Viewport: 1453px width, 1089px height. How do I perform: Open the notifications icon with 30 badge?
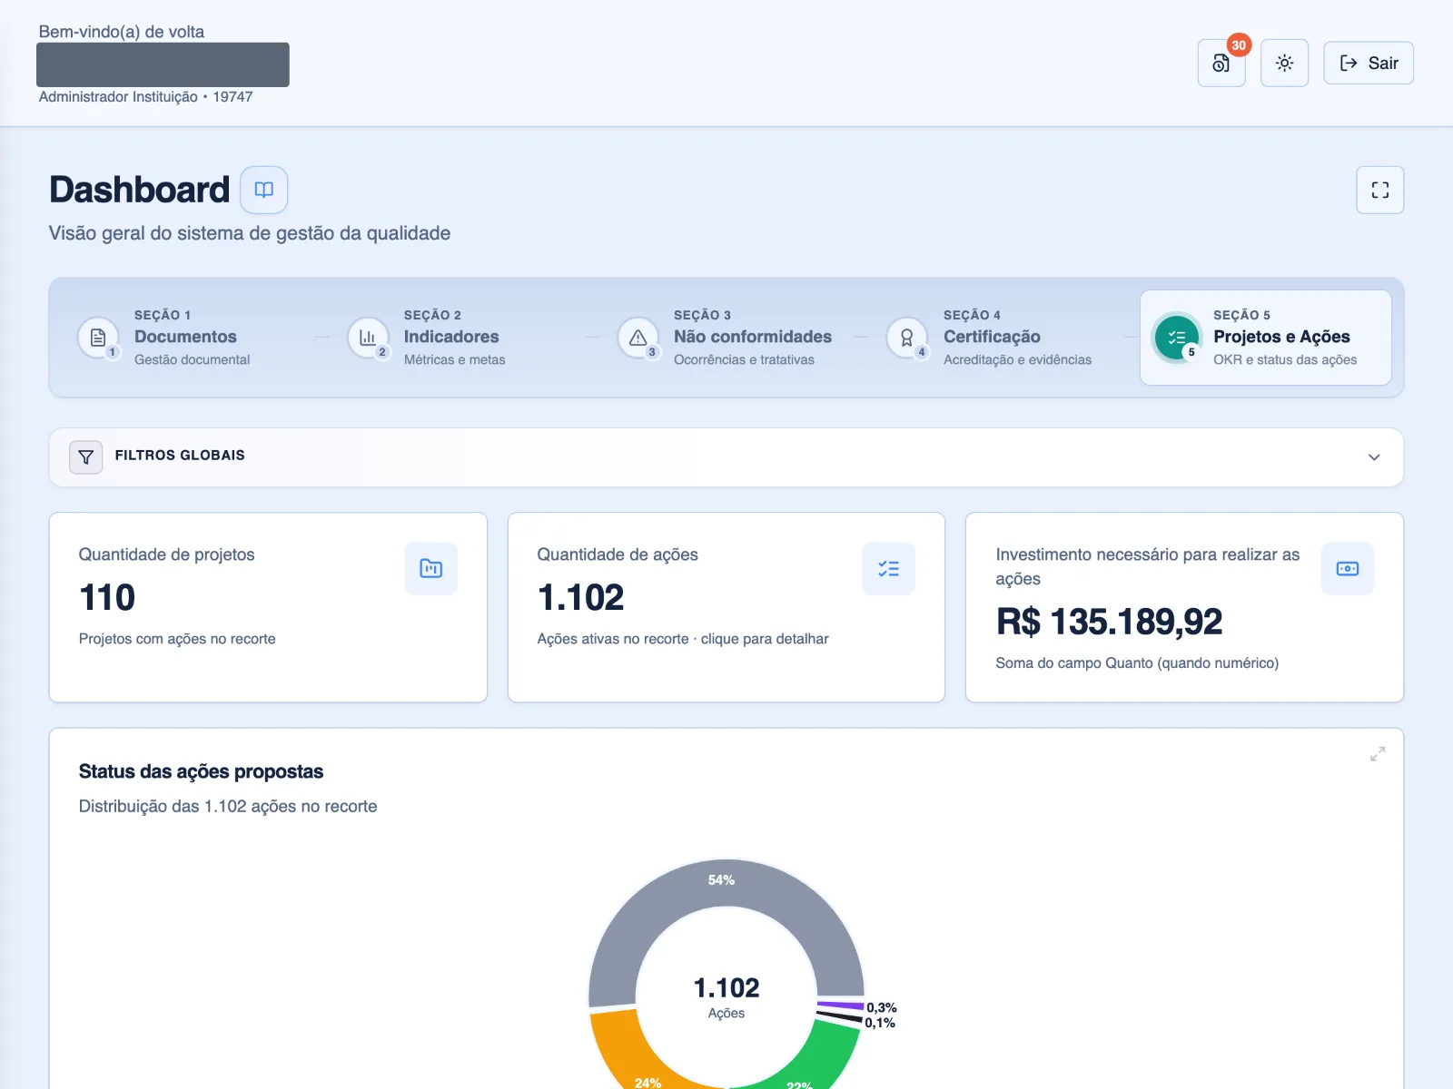[x=1221, y=63]
